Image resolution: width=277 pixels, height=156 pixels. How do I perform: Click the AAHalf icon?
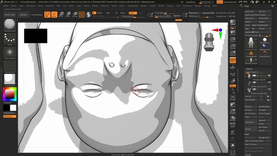point(233,53)
